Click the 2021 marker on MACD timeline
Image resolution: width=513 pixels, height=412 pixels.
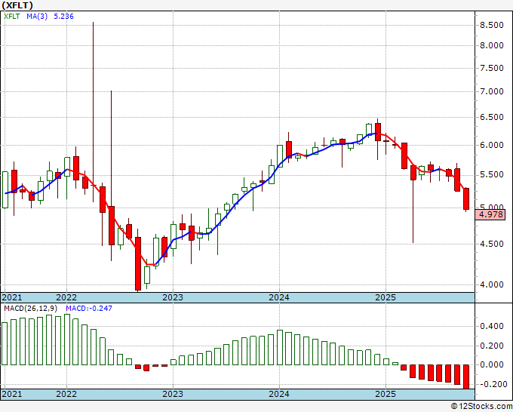pyautogui.click(x=12, y=394)
